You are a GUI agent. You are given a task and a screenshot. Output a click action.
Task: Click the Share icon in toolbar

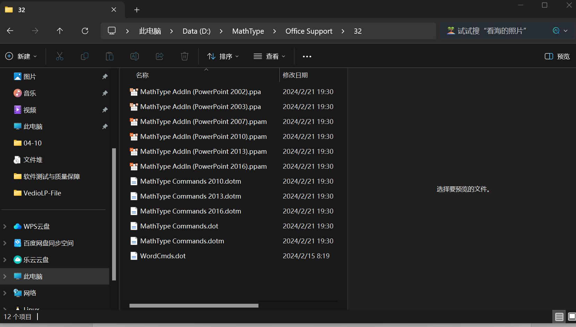[x=160, y=56]
